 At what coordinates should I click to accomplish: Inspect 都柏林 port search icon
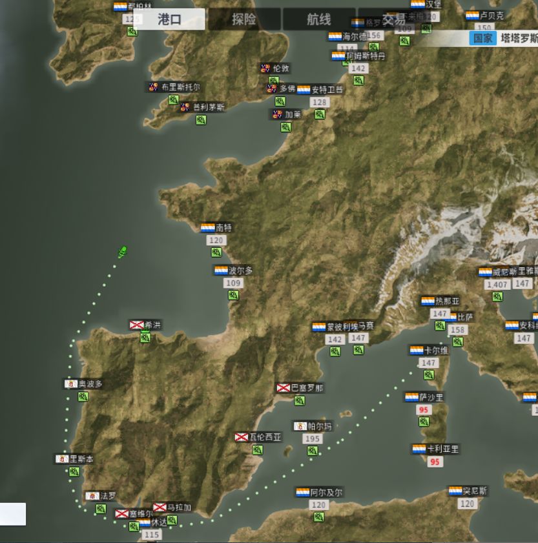click(132, 32)
